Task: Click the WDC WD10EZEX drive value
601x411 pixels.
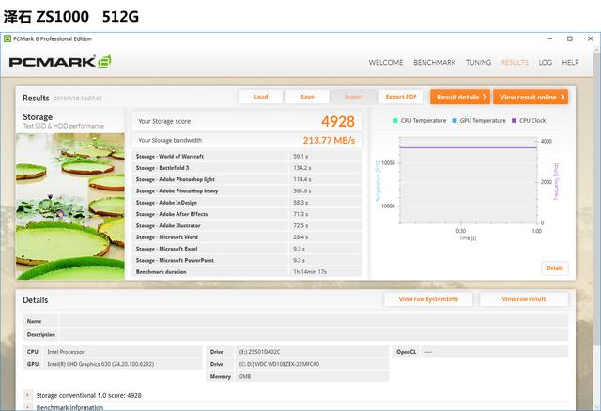Action: tap(279, 364)
